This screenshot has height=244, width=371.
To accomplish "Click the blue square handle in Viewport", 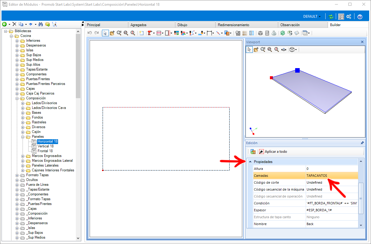I will click(297, 70).
